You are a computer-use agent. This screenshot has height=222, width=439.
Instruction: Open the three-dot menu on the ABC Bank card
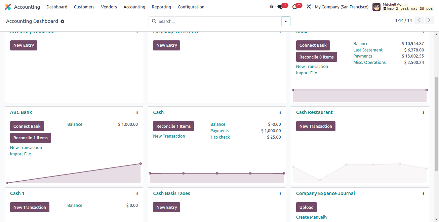point(137,112)
